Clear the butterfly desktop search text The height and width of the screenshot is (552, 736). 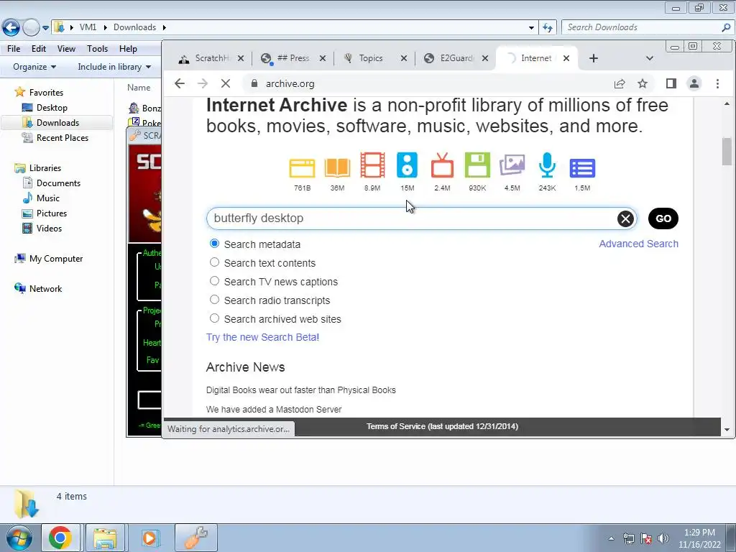click(x=625, y=218)
